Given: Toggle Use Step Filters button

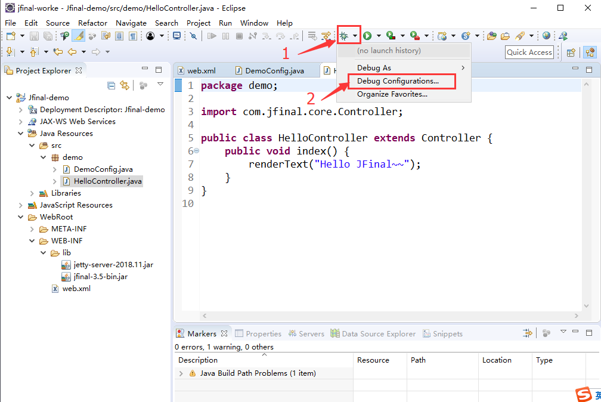Looking at the screenshot, I should click(326, 36).
